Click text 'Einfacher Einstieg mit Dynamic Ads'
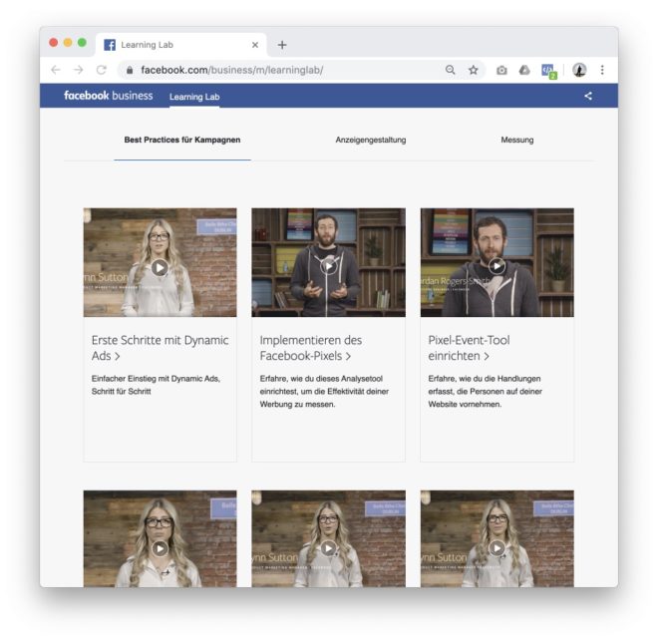 155,379
